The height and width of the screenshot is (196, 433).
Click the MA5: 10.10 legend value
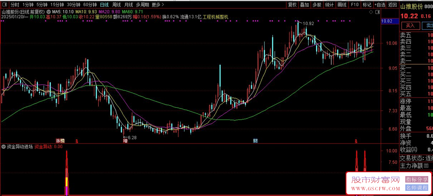pyautogui.click(x=64, y=12)
